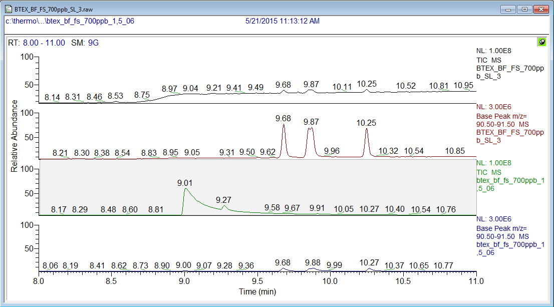This screenshot has height=307, width=554.
Task: Select the 9.88 peak in bottom blue trace
Action: point(313,262)
